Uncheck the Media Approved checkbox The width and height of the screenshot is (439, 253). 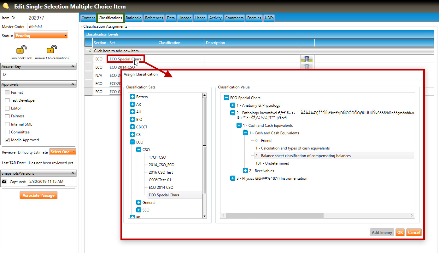[7, 140]
